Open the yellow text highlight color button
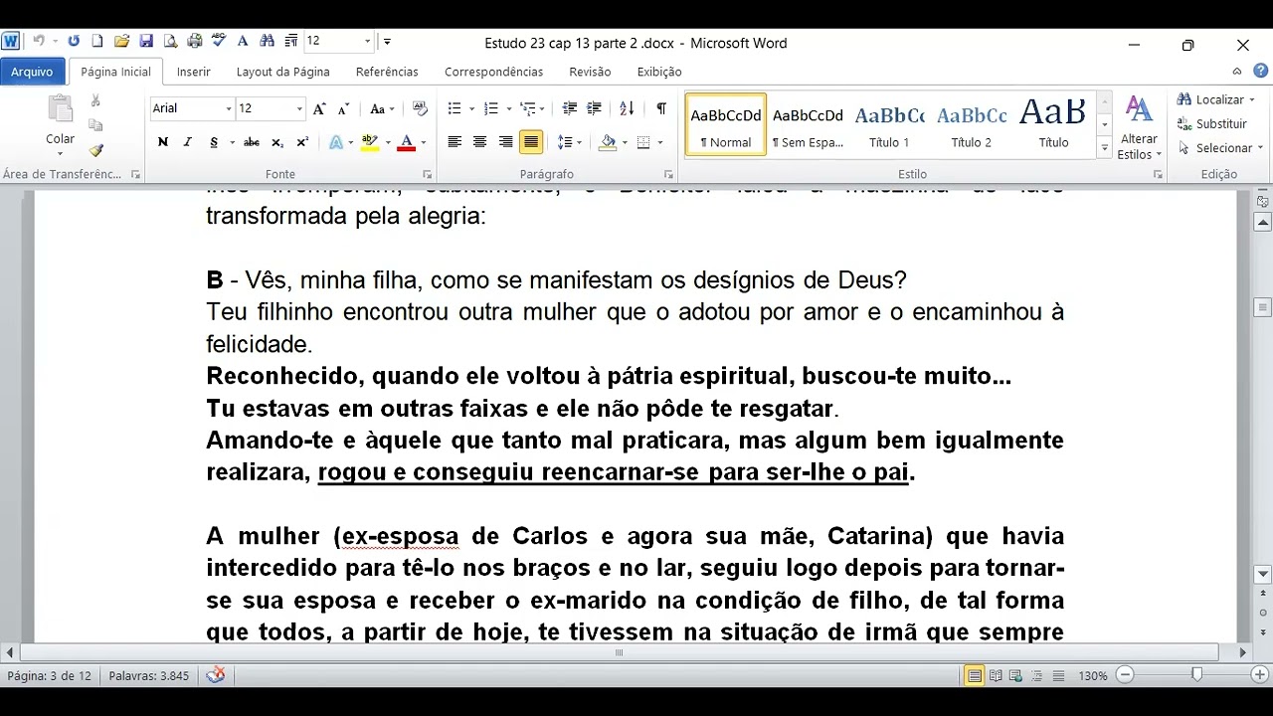The height and width of the screenshot is (716, 1273). tap(370, 143)
